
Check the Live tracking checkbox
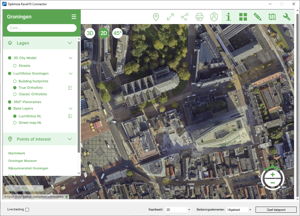point(27,210)
